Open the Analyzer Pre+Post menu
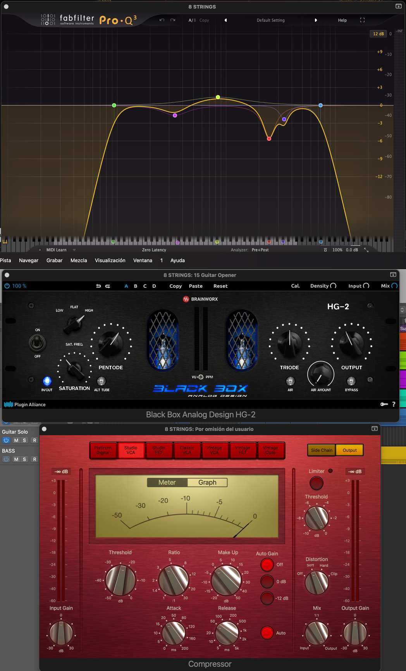Screen dimensions: 406x671 260,250
